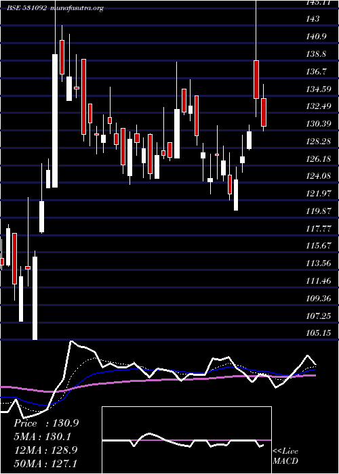Click inside the Live MACD inset chart

coord(186,440)
